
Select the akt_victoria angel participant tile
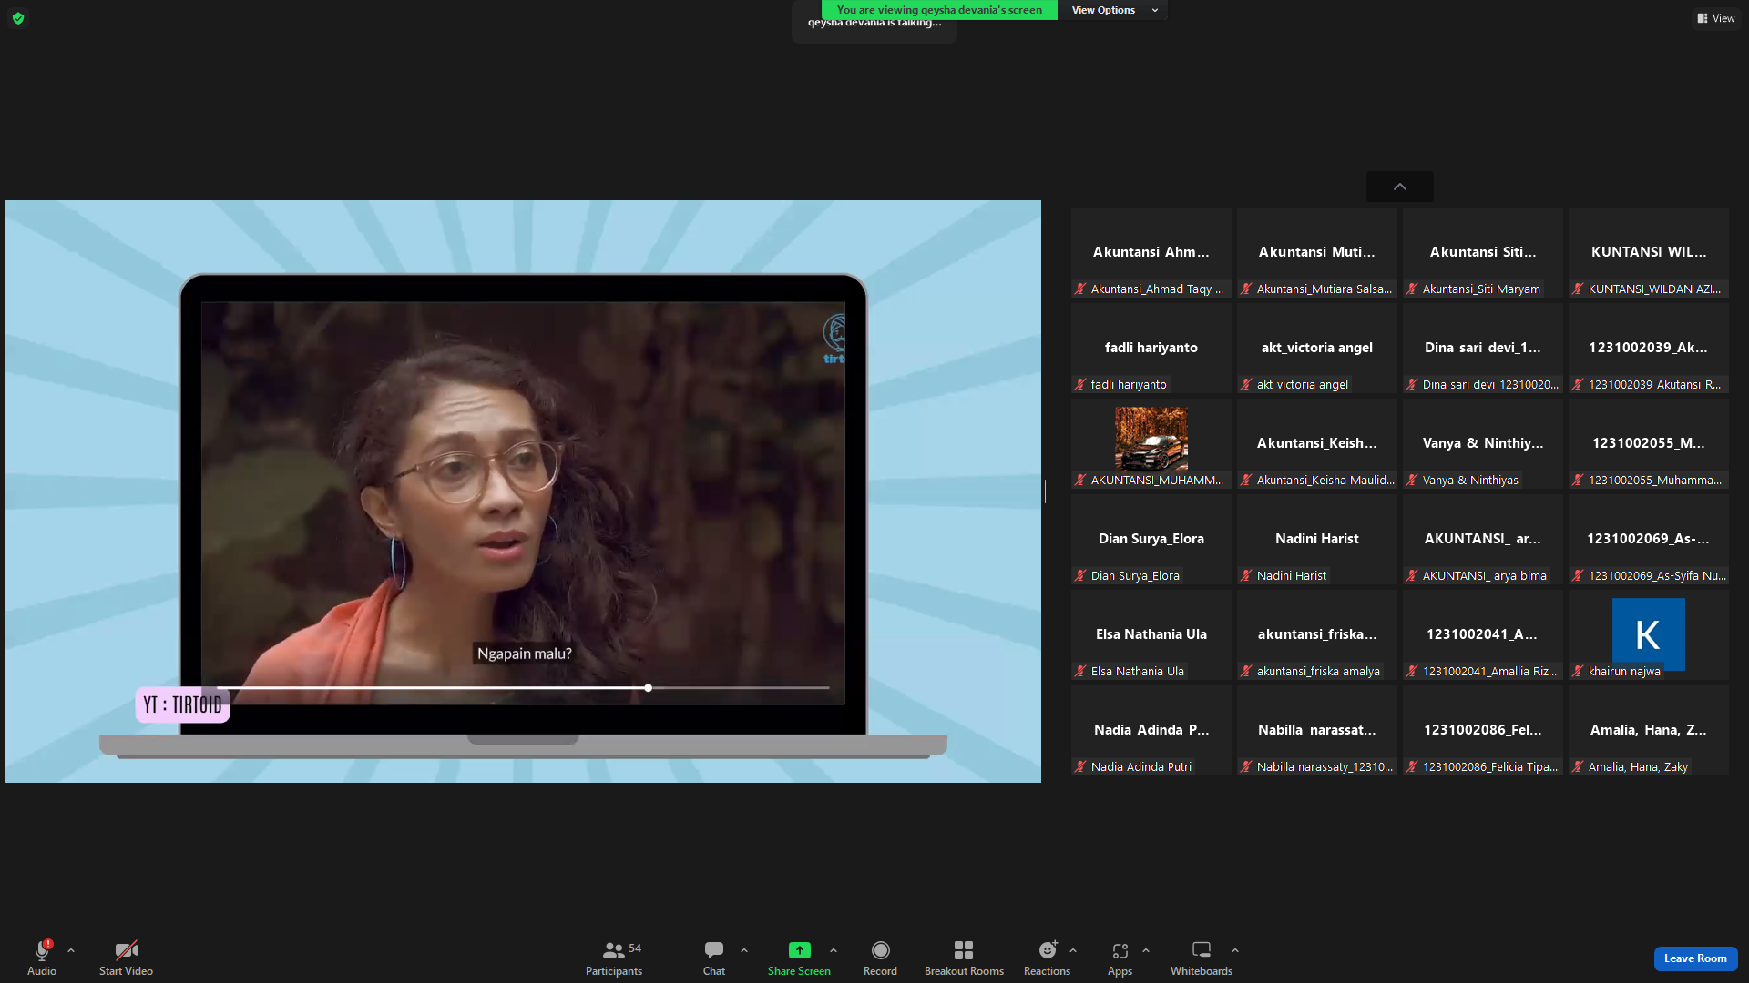[x=1317, y=348]
